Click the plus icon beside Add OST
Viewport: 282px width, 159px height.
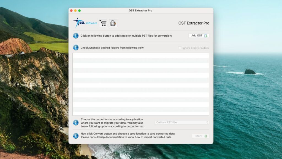(x=206, y=35)
